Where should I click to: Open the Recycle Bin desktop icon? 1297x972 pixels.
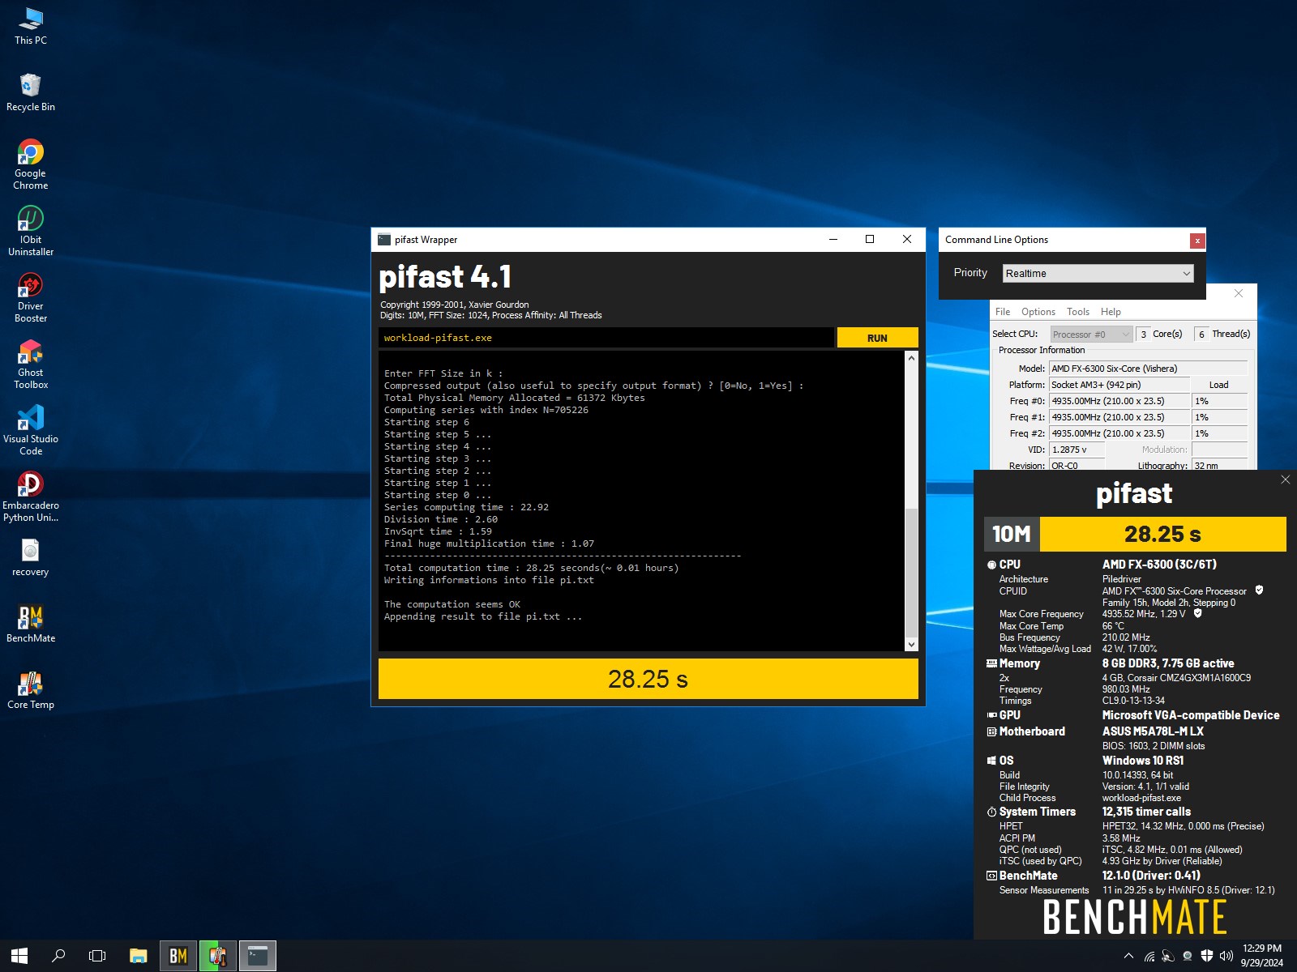[x=31, y=92]
